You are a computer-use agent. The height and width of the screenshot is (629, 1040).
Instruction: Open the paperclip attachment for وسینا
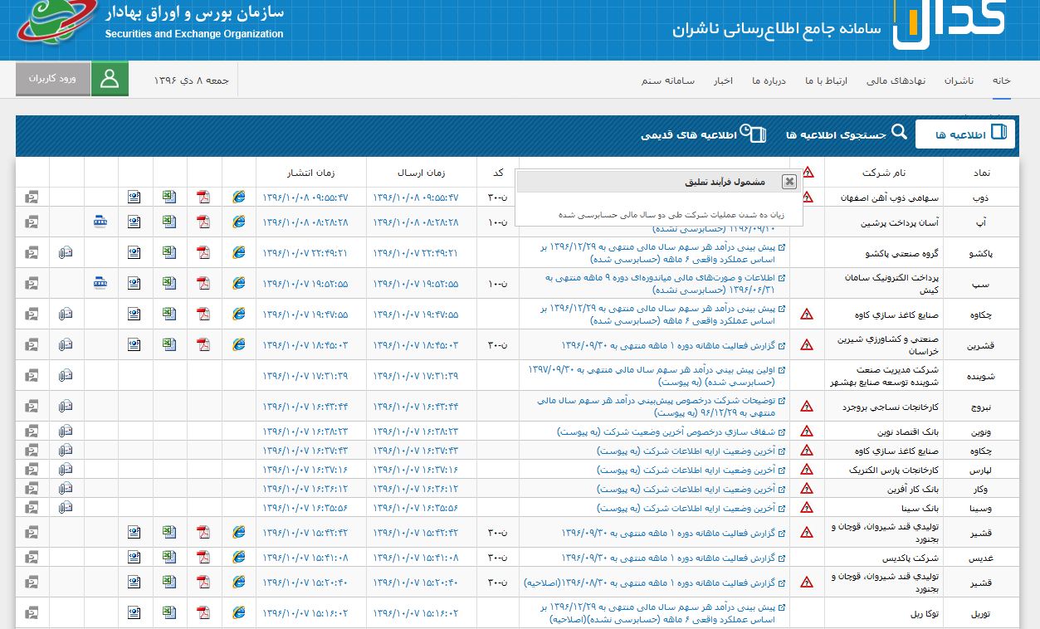point(66,507)
